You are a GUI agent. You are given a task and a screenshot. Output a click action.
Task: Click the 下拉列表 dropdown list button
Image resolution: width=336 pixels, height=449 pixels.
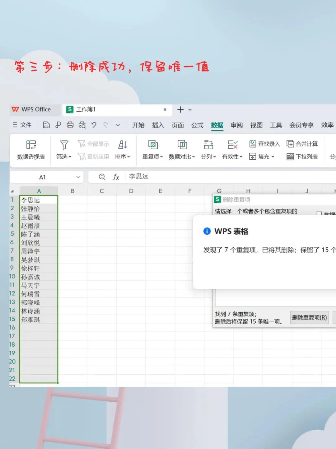(302, 157)
